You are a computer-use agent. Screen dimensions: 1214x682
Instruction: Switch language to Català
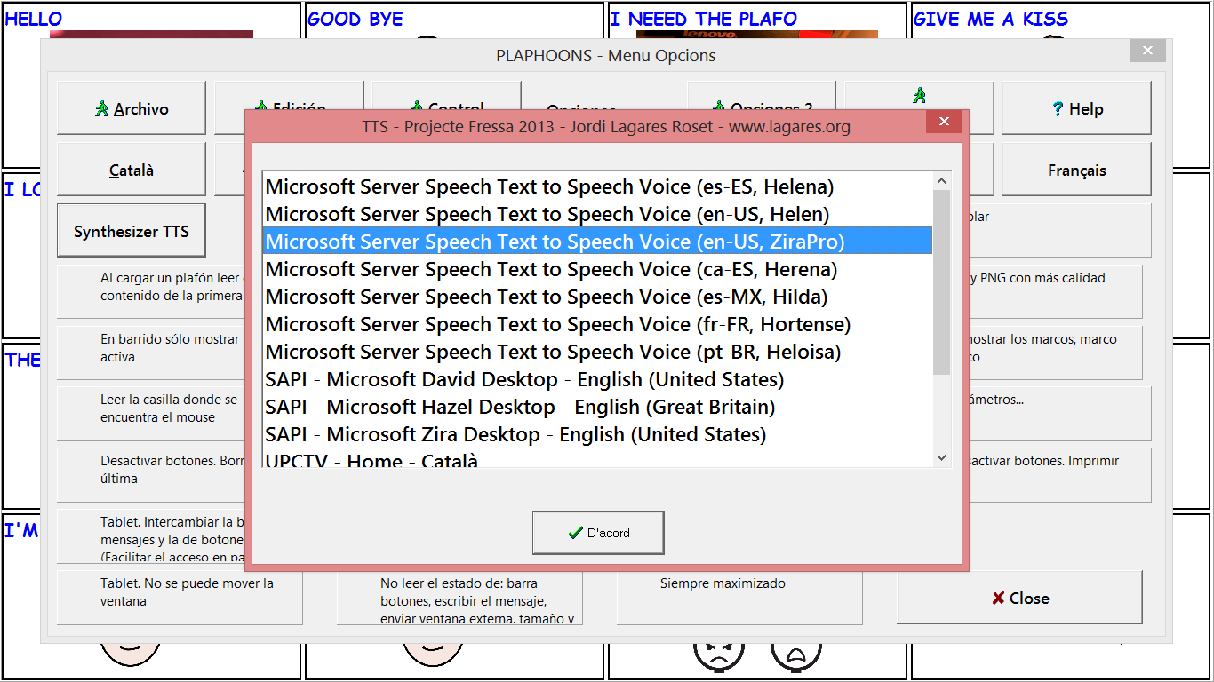tap(132, 170)
